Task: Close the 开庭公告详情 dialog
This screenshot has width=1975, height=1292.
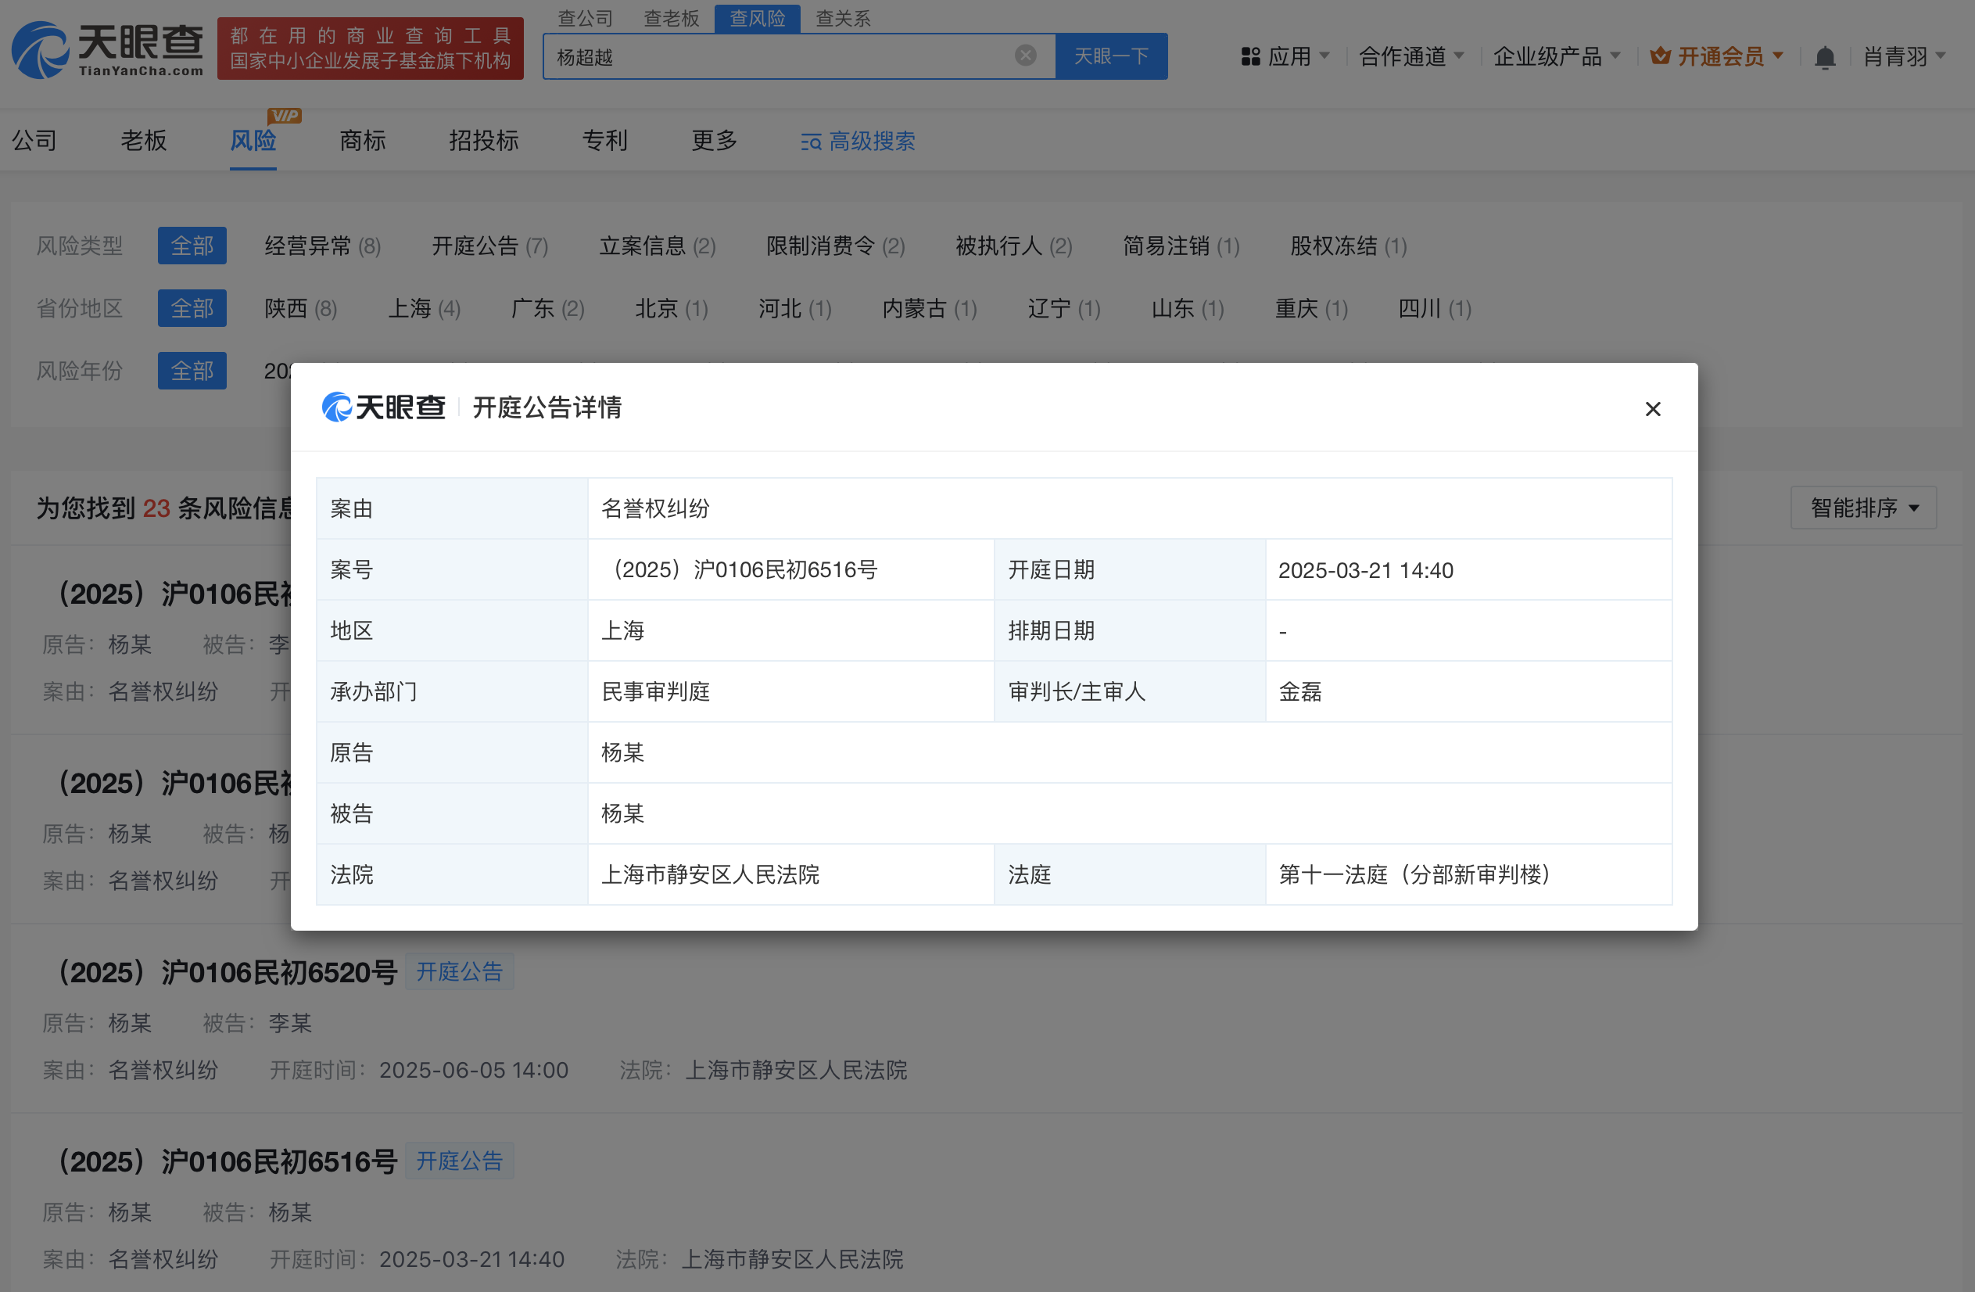Action: [x=1652, y=409]
